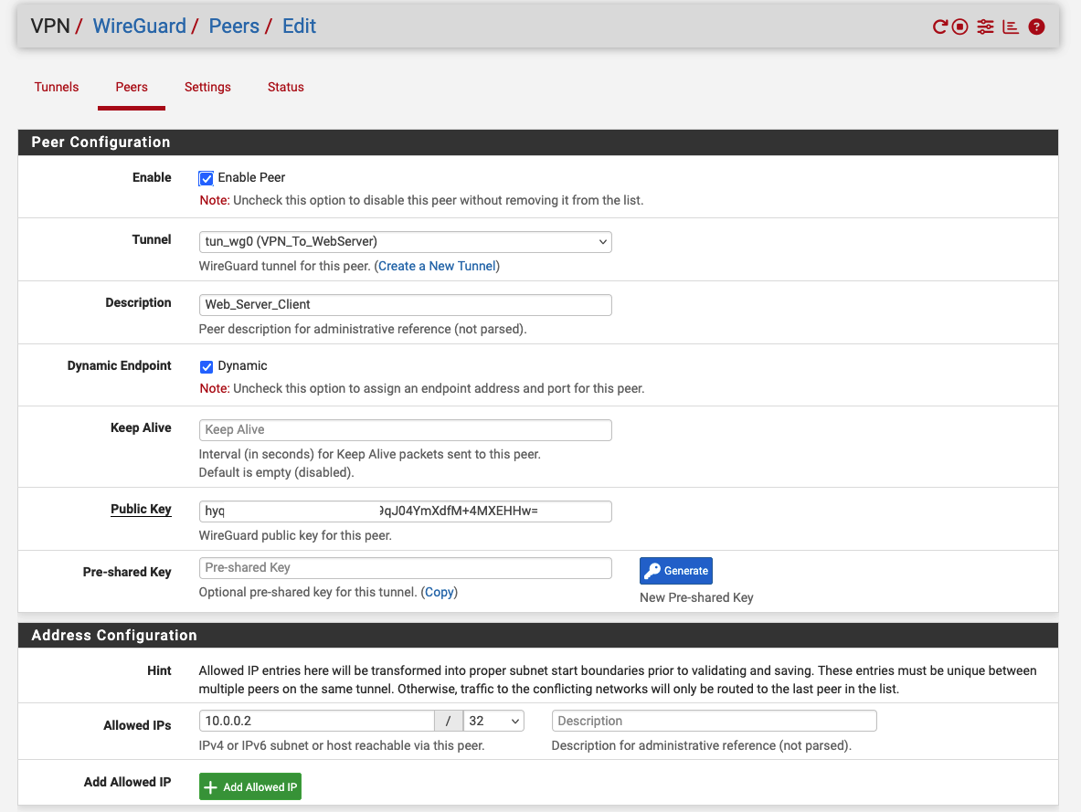This screenshot has width=1081, height=812.
Task: Click the Add Allowed IP button
Action: (x=250, y=787)
